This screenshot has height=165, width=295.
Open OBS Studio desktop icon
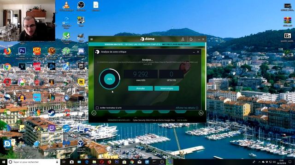[81, 6]
